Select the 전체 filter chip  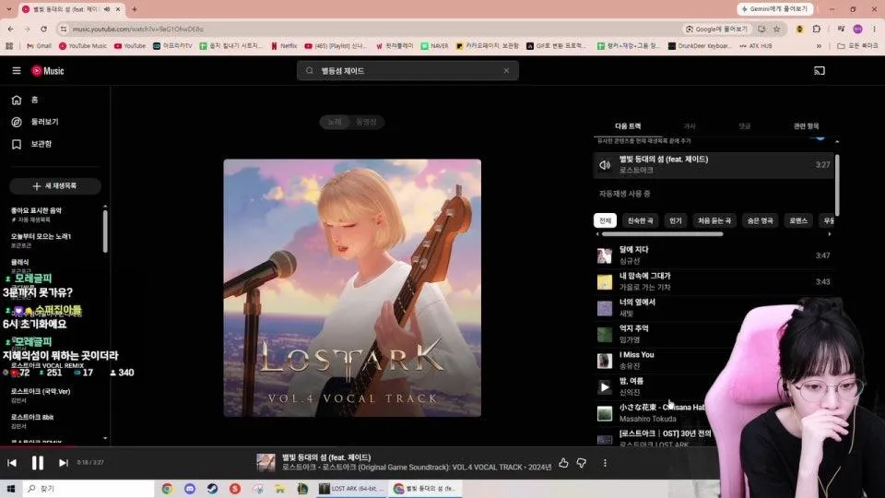605,220
